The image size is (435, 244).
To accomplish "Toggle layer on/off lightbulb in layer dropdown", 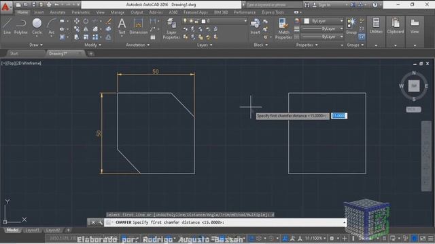I will pos(185,21).
